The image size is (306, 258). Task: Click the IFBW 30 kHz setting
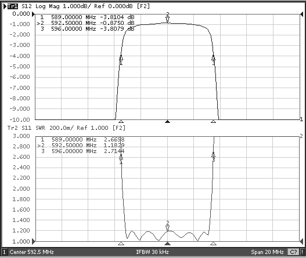tap(152, 252)
